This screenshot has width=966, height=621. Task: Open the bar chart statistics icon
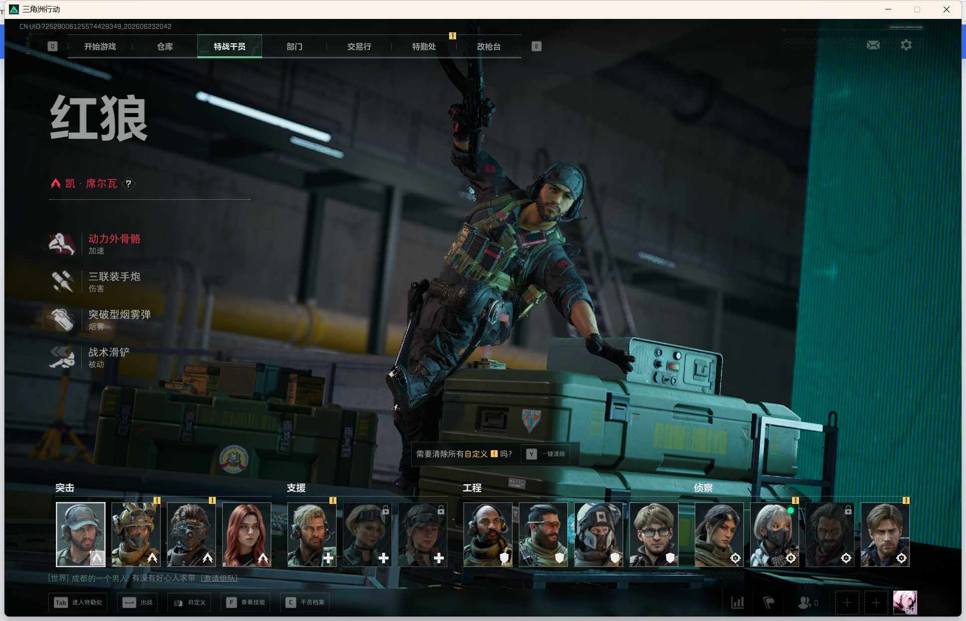(737, 603)
